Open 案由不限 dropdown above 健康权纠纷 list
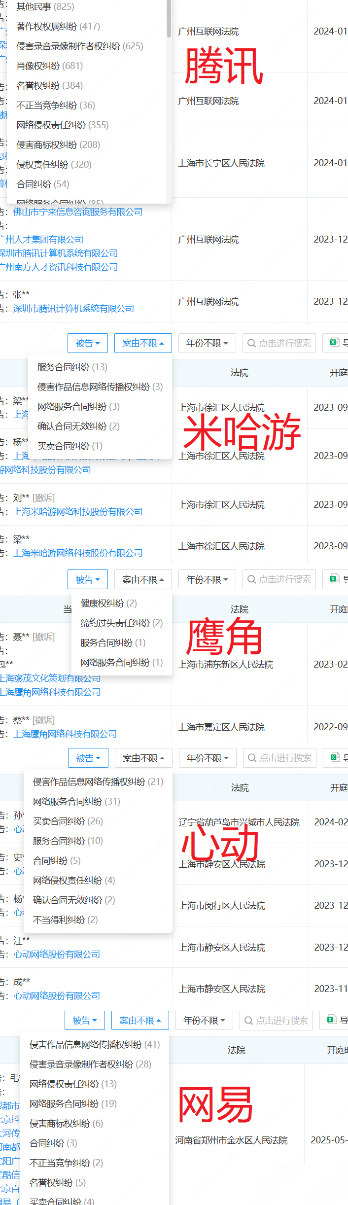 [143, 579]
